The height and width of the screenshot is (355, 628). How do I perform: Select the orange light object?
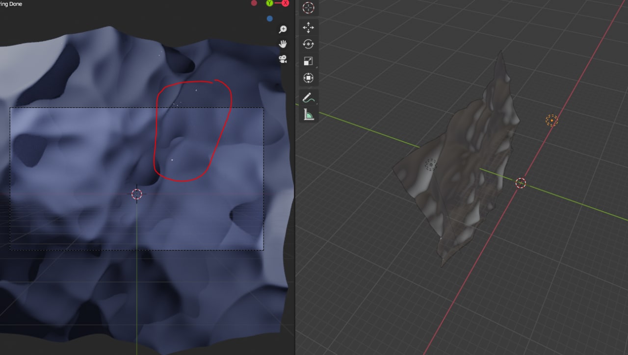(x=552, y=120)
